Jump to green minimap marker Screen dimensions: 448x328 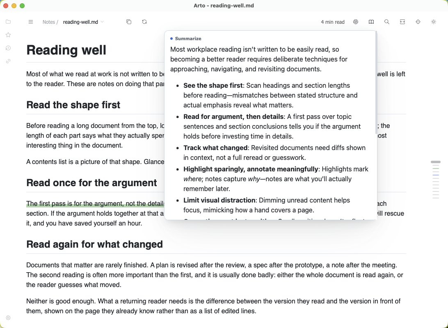tap(436, 169)
